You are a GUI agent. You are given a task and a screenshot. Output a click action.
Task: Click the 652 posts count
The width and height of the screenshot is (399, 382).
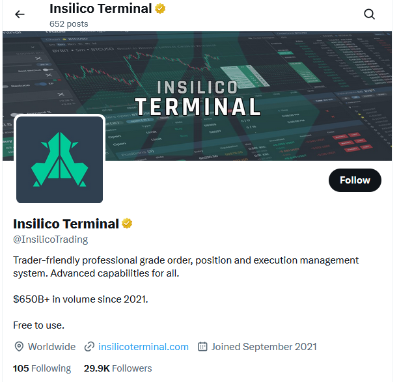(68, 24)
